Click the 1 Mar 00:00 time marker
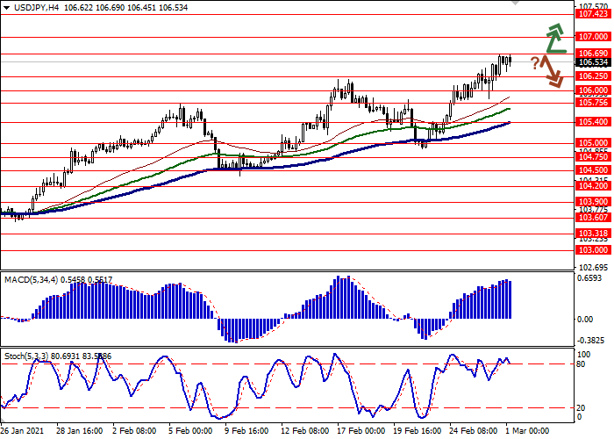Screen dimensions: 614x439 click(527, 431)
